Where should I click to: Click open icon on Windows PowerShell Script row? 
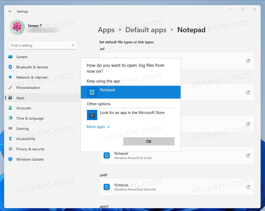pos(248,156)
